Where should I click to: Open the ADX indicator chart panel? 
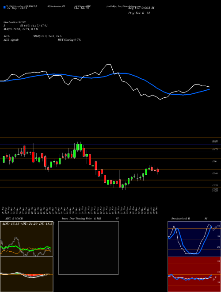pyautogui.click(x=27, y=239)
